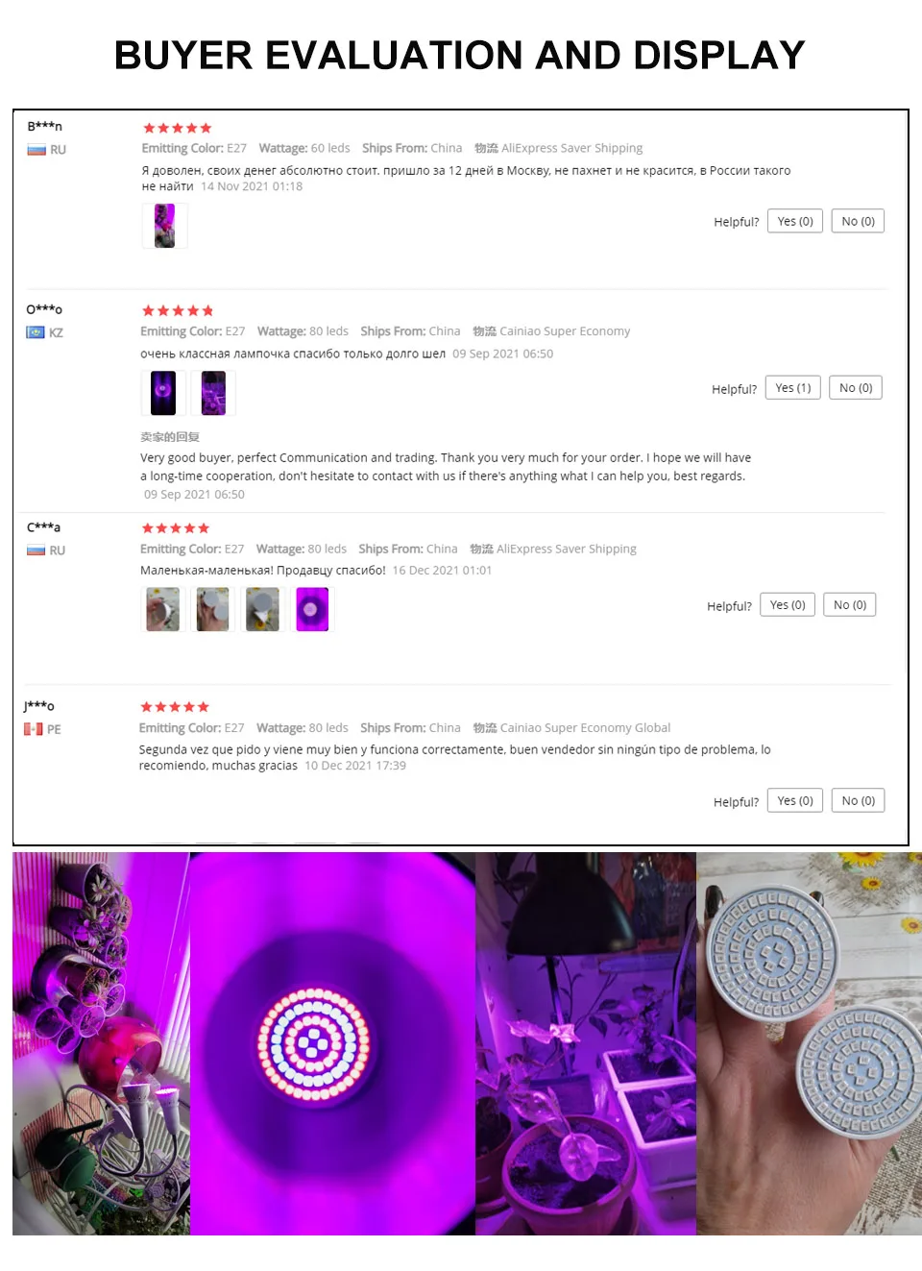Click the Russian flag icon under B***n

pyautogui.click(x=36, y=150)
